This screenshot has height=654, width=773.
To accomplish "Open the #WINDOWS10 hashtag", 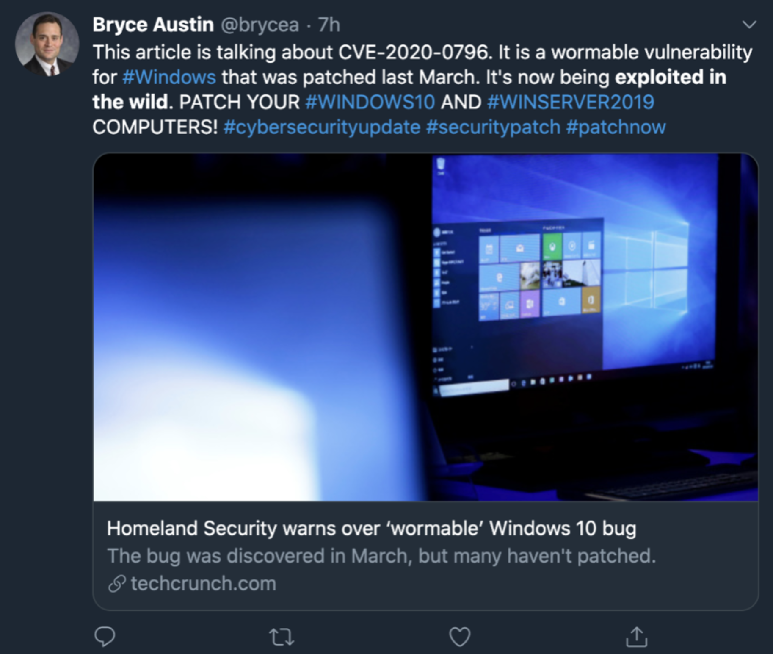I will 370,102.
